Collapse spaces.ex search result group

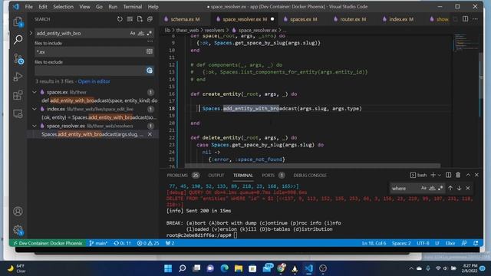35,92
